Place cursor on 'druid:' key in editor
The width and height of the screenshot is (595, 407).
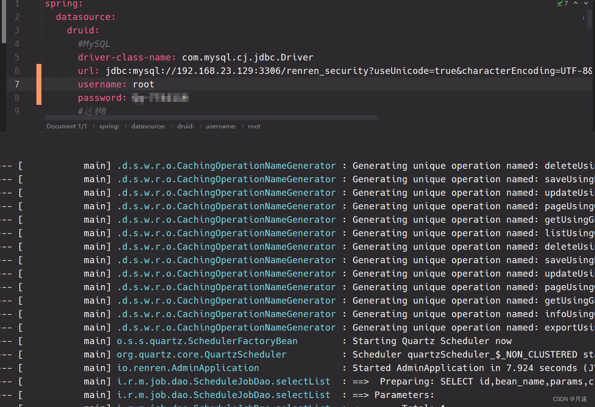point(83,30)
